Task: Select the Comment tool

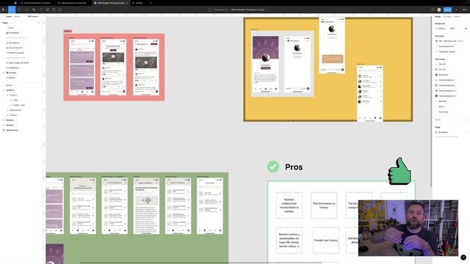Action: (60, 10)
